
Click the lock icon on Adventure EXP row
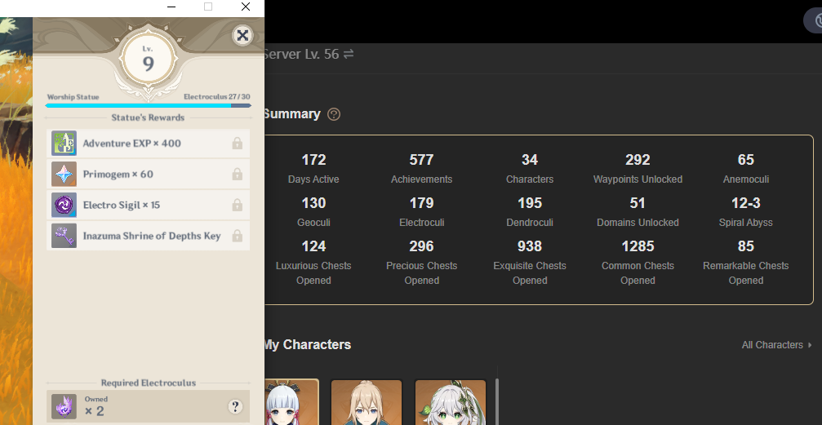(x=237, y=144)
